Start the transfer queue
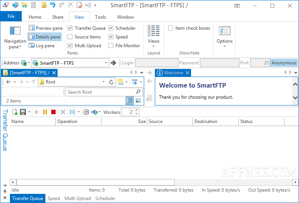Screen dimensions: 299x203 point(37,112)
